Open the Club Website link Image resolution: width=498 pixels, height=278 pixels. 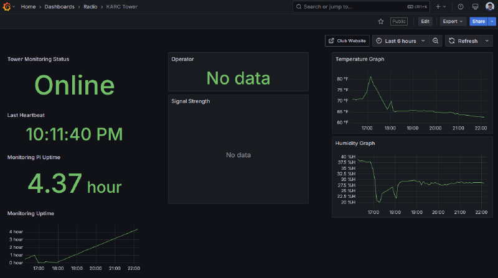347,40
